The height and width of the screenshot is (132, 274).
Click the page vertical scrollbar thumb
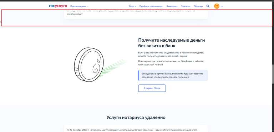click(273, 74)
